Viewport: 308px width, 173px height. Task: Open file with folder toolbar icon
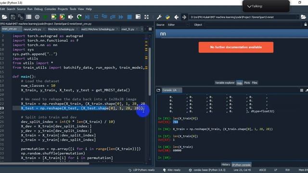pos(4,17)
